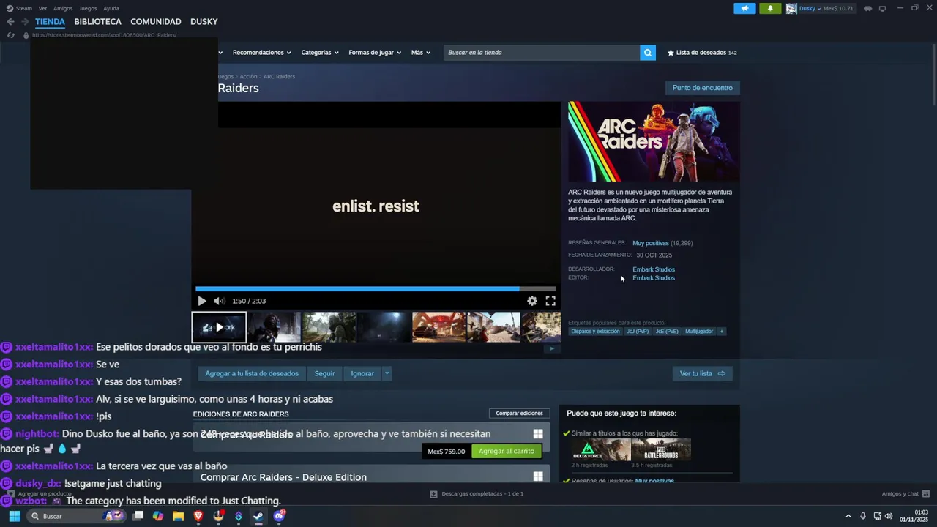Switch to BIBLIOTECA tab

click(97, 22)
